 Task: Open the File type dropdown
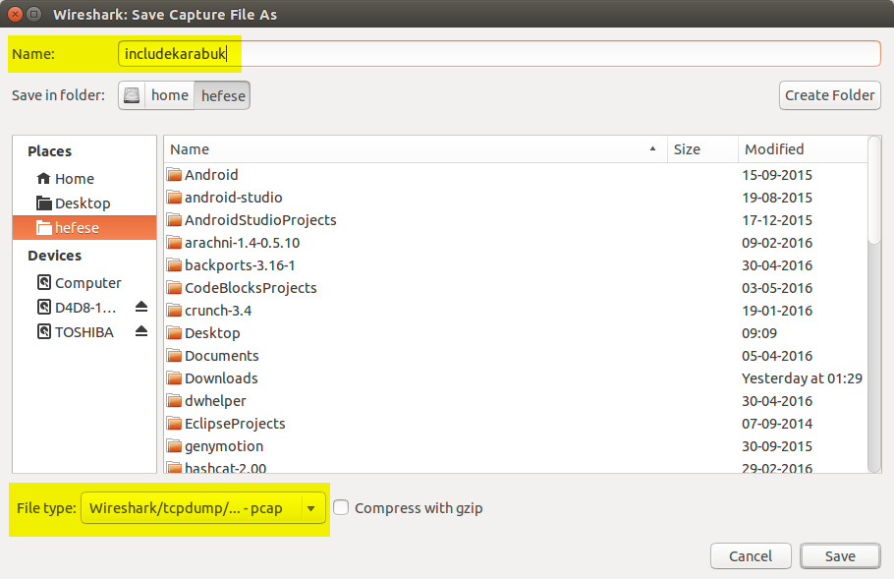click(203, 507)
